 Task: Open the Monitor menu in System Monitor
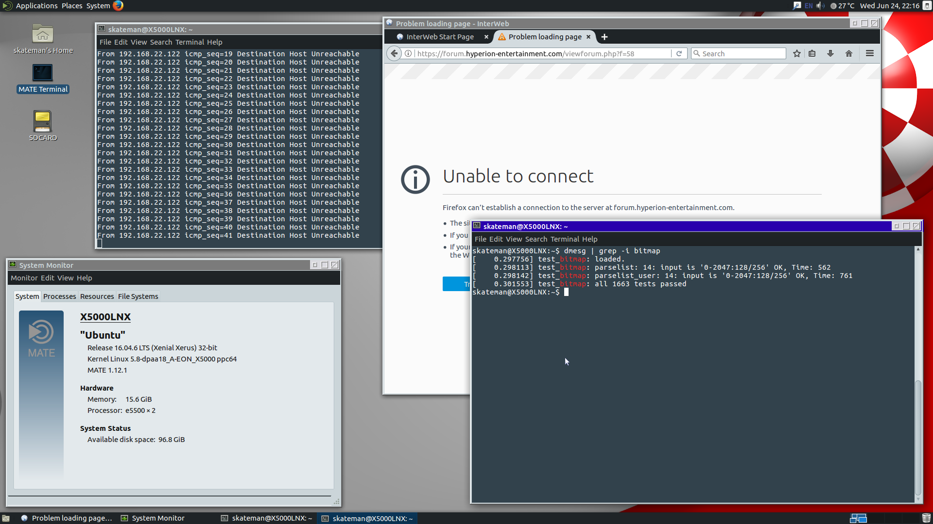click(x=24, y=278)
